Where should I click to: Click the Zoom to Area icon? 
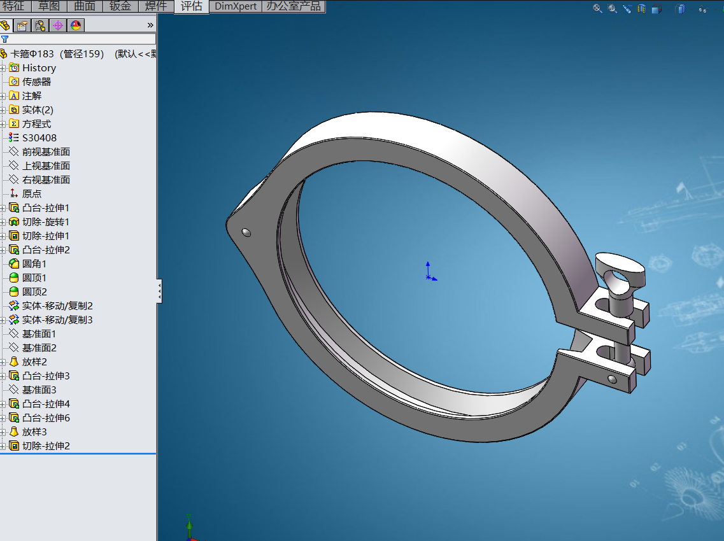point(613,8)
